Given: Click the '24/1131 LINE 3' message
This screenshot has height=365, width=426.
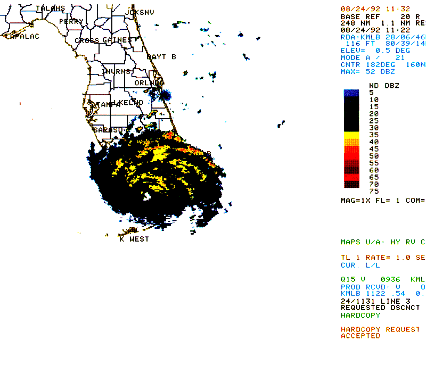Looking at the screenshot, I should pyautogui.click(x=375, y=302).
